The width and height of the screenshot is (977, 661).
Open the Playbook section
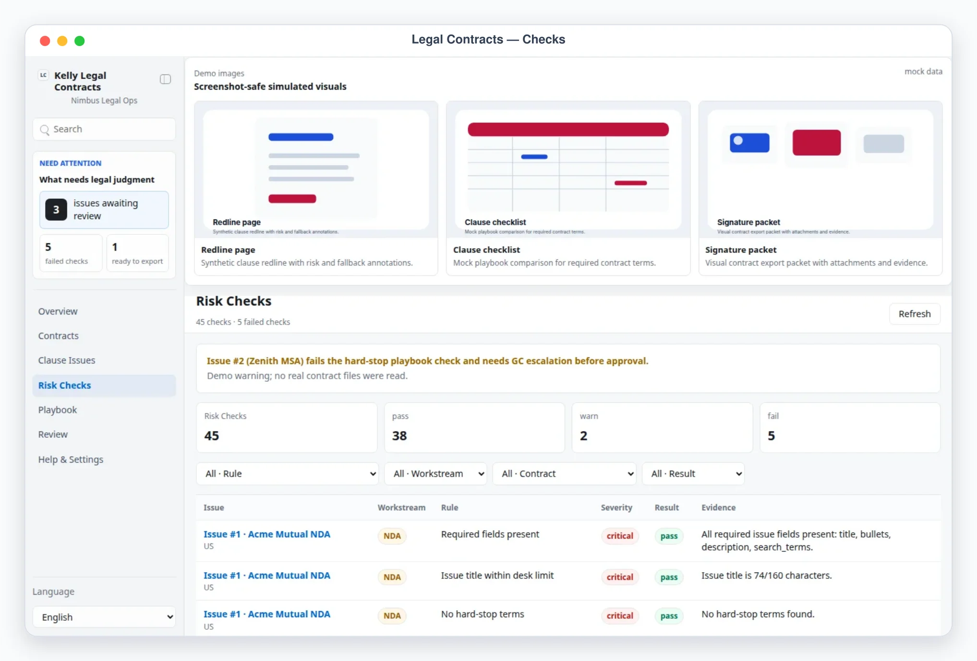[x=58, y=410]
